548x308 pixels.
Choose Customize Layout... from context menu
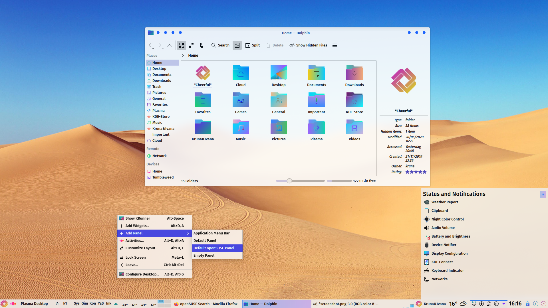pos(154,248)
